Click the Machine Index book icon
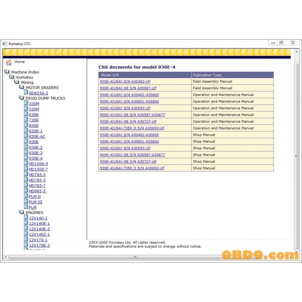302x302 pixels. (x=7, y=72)
